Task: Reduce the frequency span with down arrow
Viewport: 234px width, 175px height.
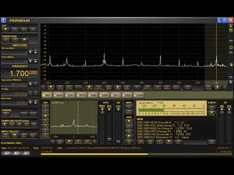Action: 30,84
